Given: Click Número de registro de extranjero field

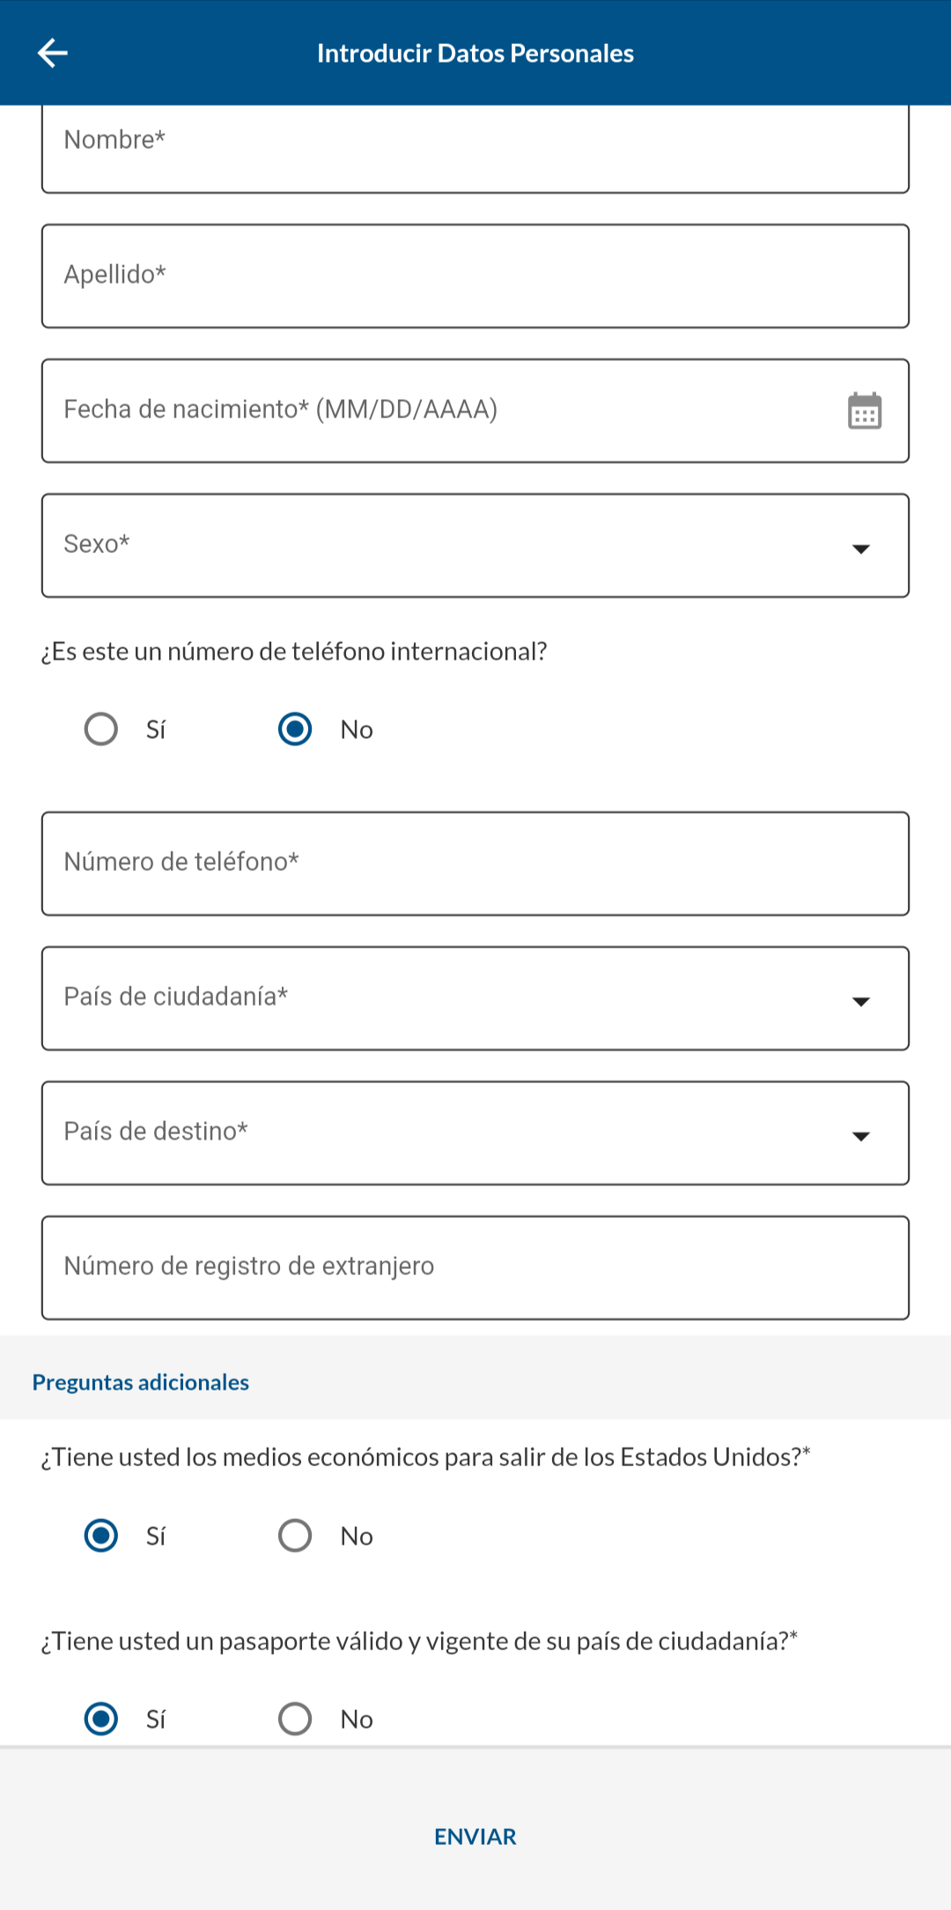Looking at the screenshot, I should pyautogui.click(x=475, y=1268).
